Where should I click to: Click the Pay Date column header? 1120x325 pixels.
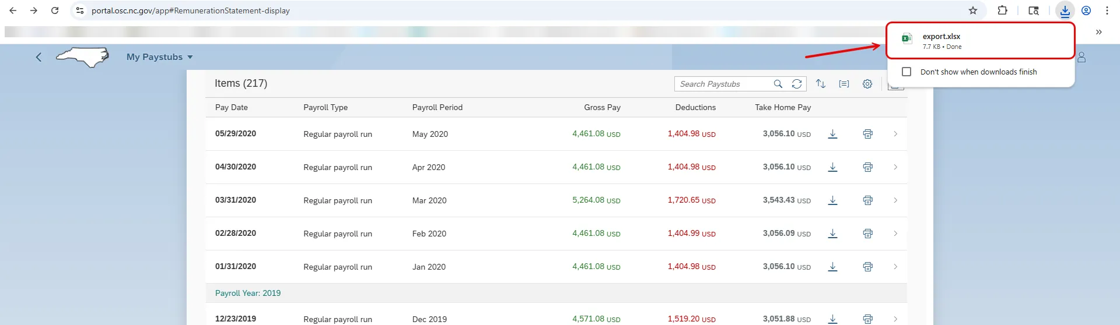(x=232, y=107)
